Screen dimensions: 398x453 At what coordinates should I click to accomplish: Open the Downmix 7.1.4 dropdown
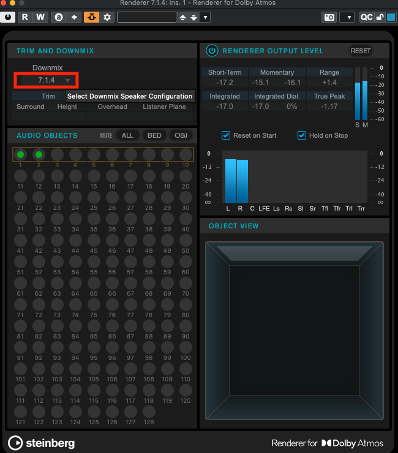[47, 80]
